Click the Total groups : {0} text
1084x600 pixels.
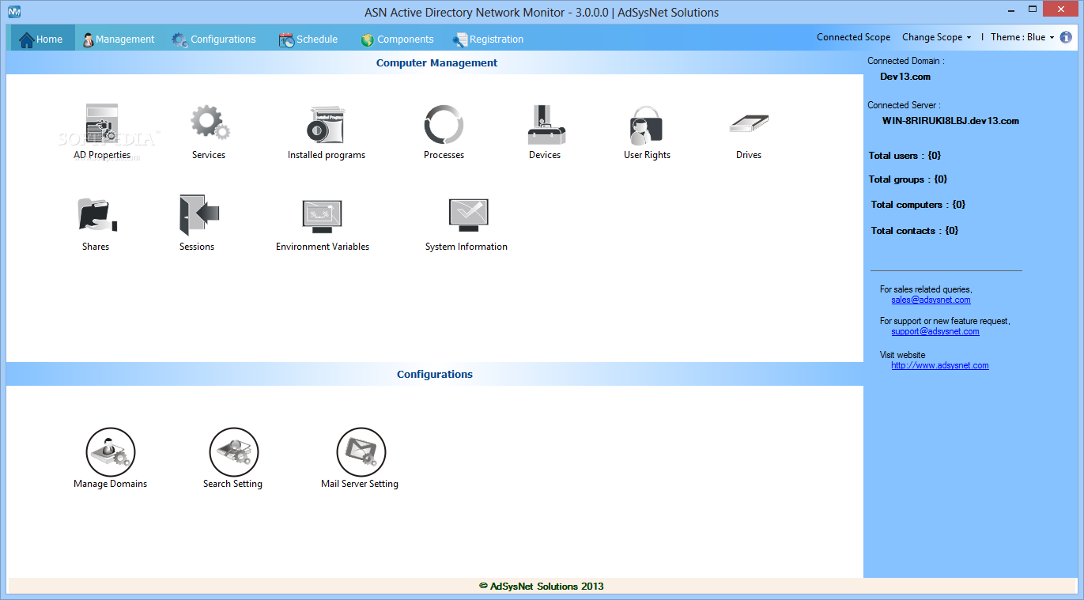click(x=908, y=179)
